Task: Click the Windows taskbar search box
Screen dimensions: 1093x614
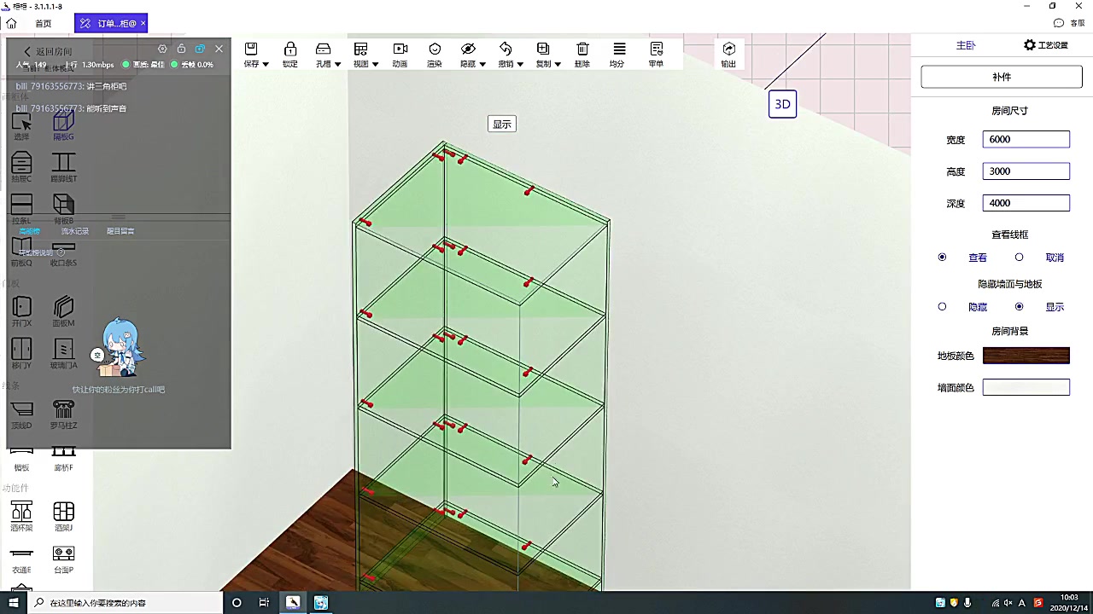Action: coord(125,603)
